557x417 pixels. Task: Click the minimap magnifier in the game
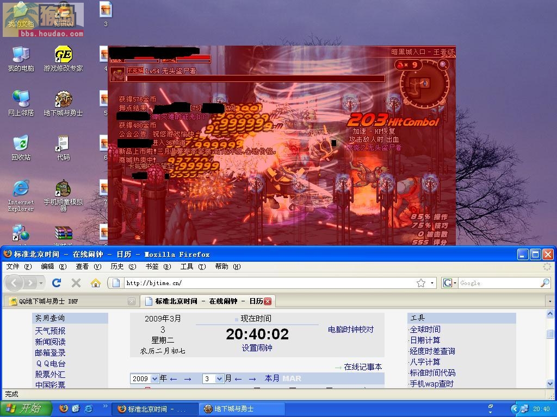(443, 65)
